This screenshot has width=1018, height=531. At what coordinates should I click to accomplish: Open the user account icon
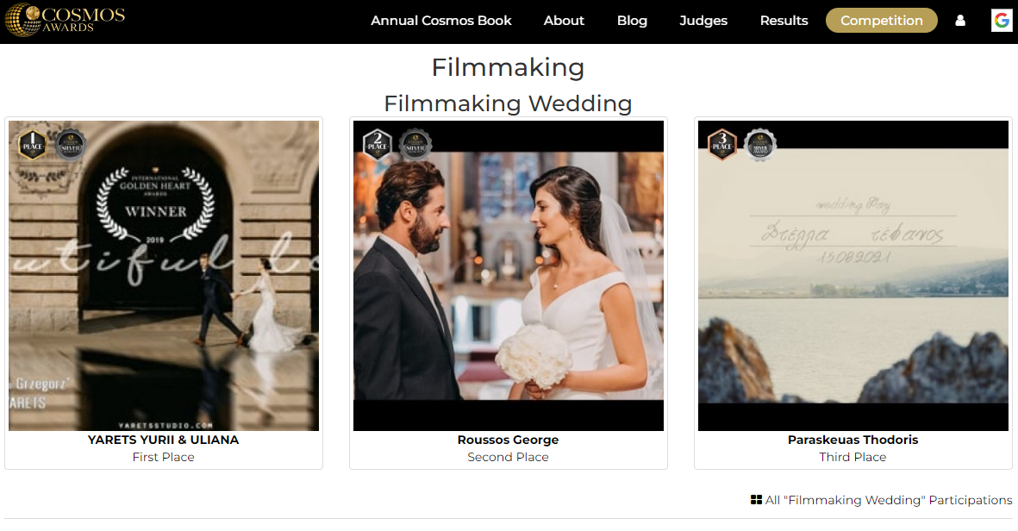coord(960,21)
